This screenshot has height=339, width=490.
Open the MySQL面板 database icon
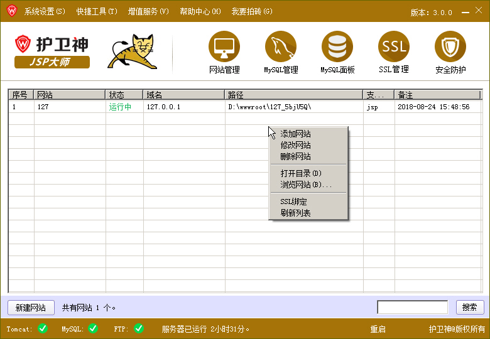(337, 46)
